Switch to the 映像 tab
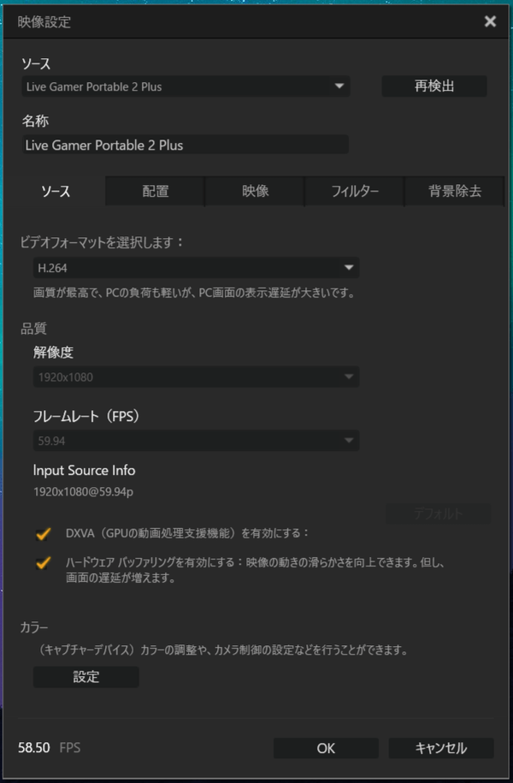The image size is (513, 783). click(x=255, y=191)
